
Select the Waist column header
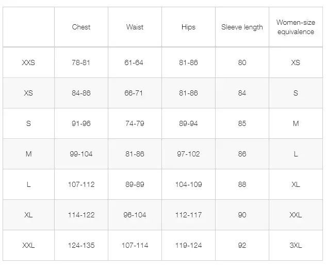coord(135,27)
